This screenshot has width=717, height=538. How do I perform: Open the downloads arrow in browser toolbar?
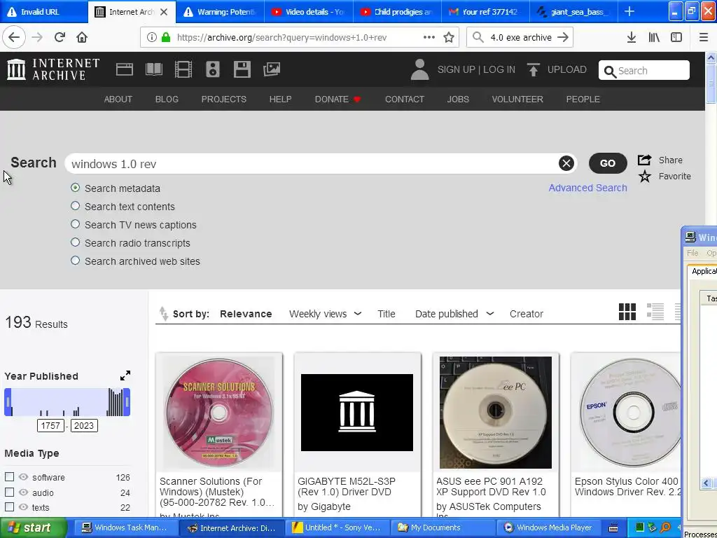[x=632, y=38]
